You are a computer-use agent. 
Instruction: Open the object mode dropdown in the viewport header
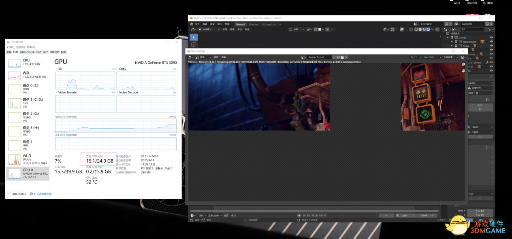tap(209, 29)
